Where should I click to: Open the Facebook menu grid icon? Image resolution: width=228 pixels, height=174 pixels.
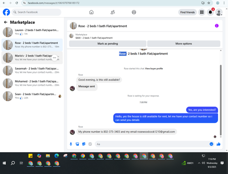click(202, 12)
